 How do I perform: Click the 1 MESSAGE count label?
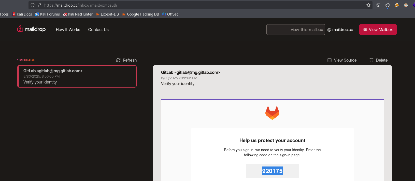(26, 60)
